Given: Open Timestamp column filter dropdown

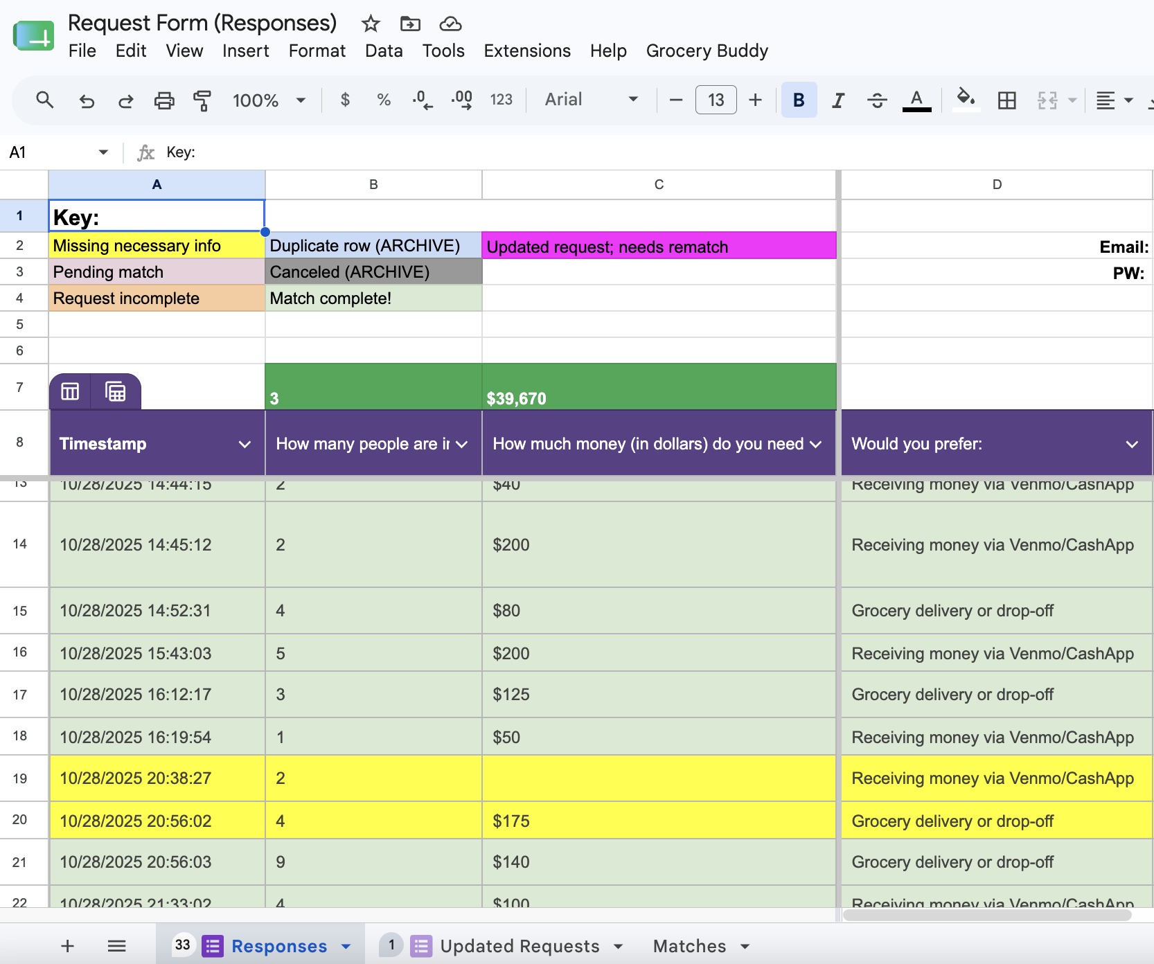Looking at the screenshot, I should click(245, 444).
